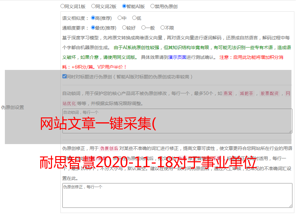The image size is (296, 214).
Task: Open the 演示页面 link
Action: [177, 57]
